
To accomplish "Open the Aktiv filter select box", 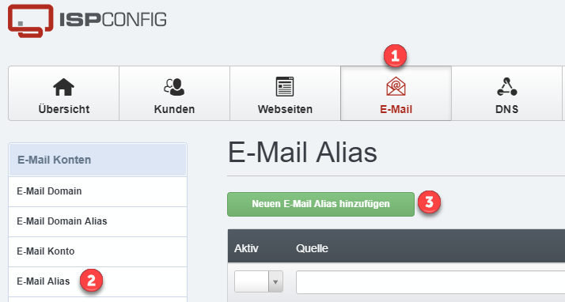I will (259, 282).
